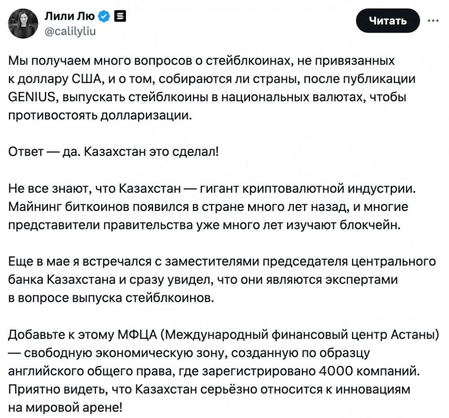Click the line starting "Еще в мае"

point(223,261)
